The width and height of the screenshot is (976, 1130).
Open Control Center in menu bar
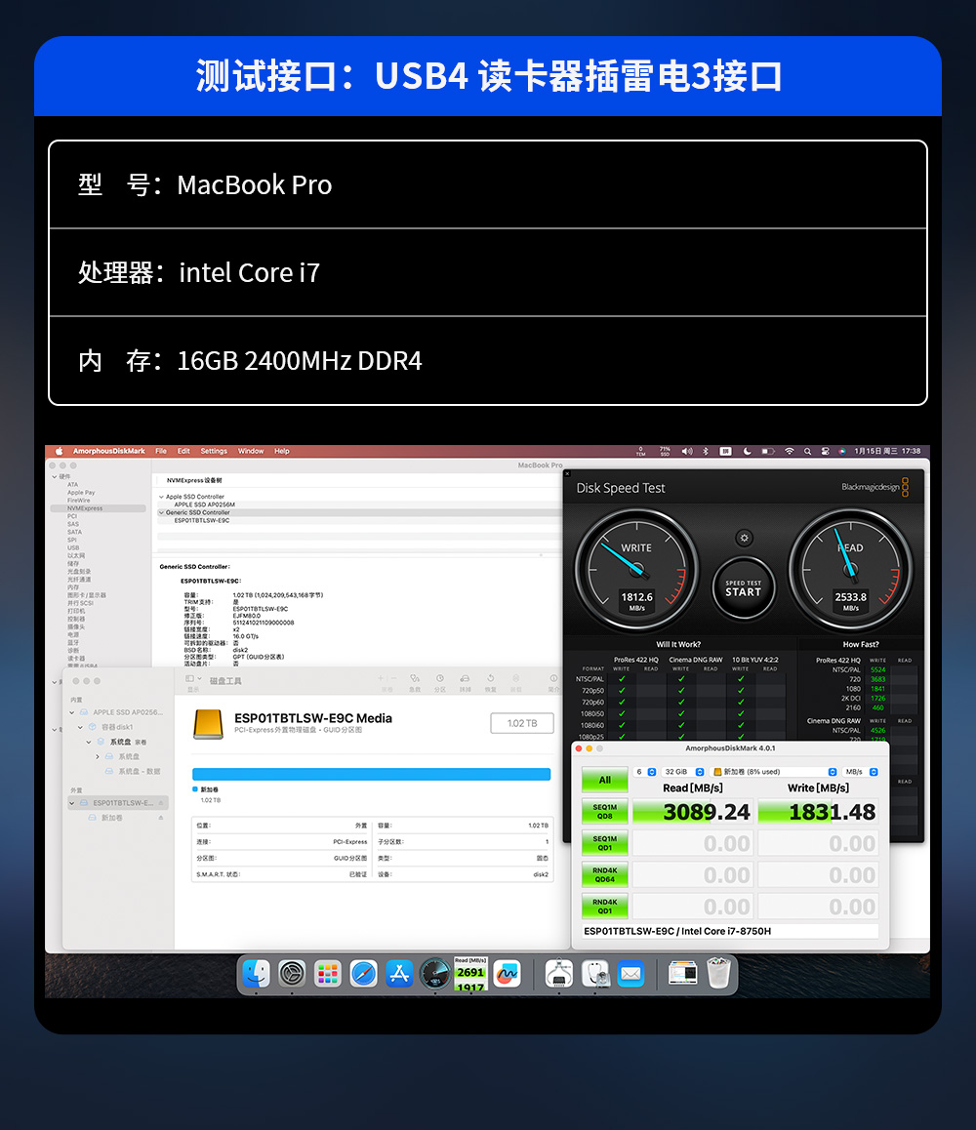[x=826, y=451]
